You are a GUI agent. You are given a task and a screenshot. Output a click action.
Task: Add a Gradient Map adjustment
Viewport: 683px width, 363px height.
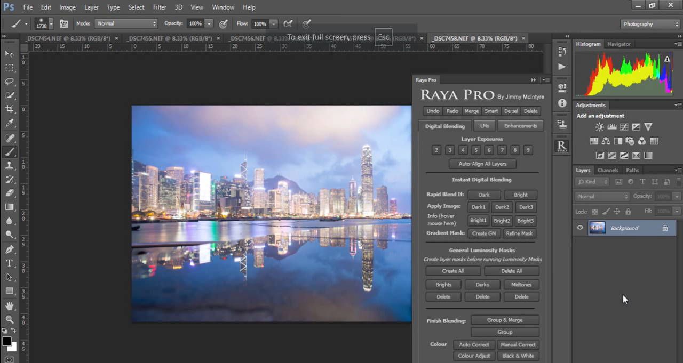point(648,156)
